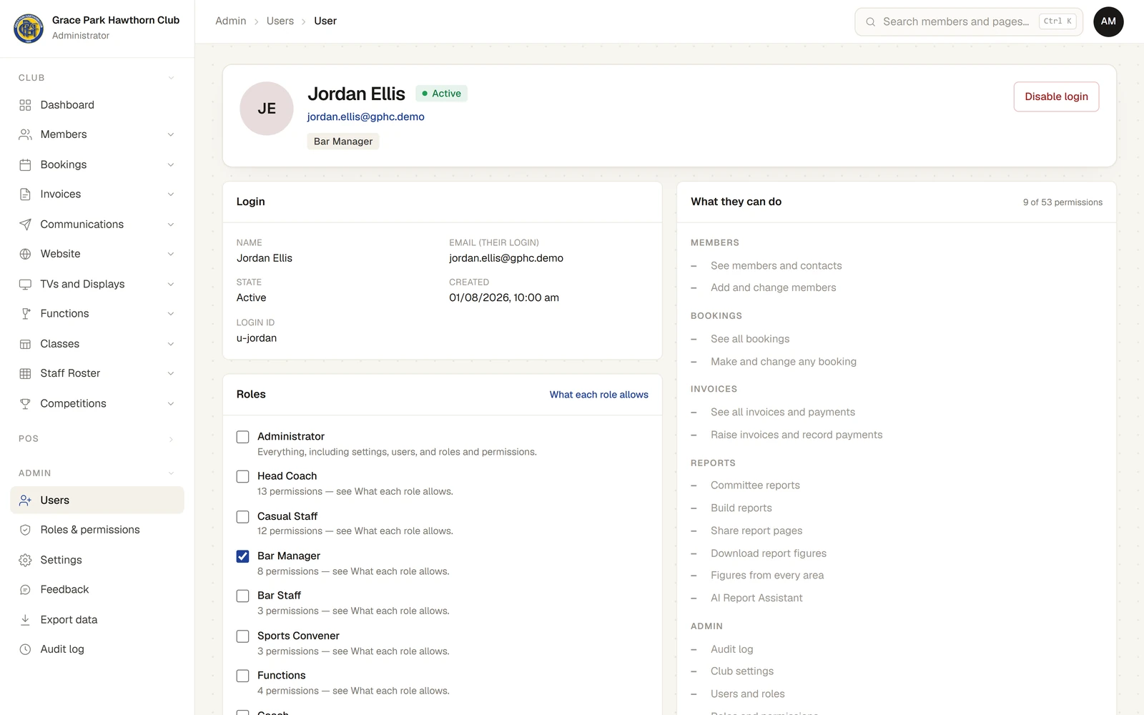Go to Users breadcrumb
1144x715 pixels.
click(x=280, y=21)
